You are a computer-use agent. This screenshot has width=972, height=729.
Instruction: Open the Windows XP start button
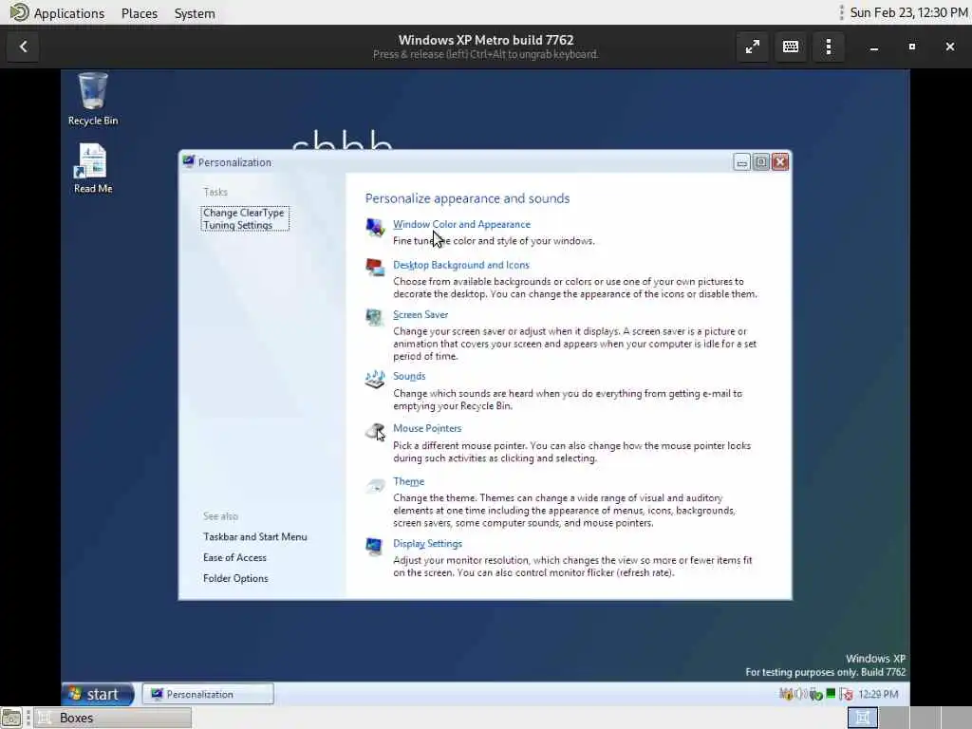coord(98,694)
